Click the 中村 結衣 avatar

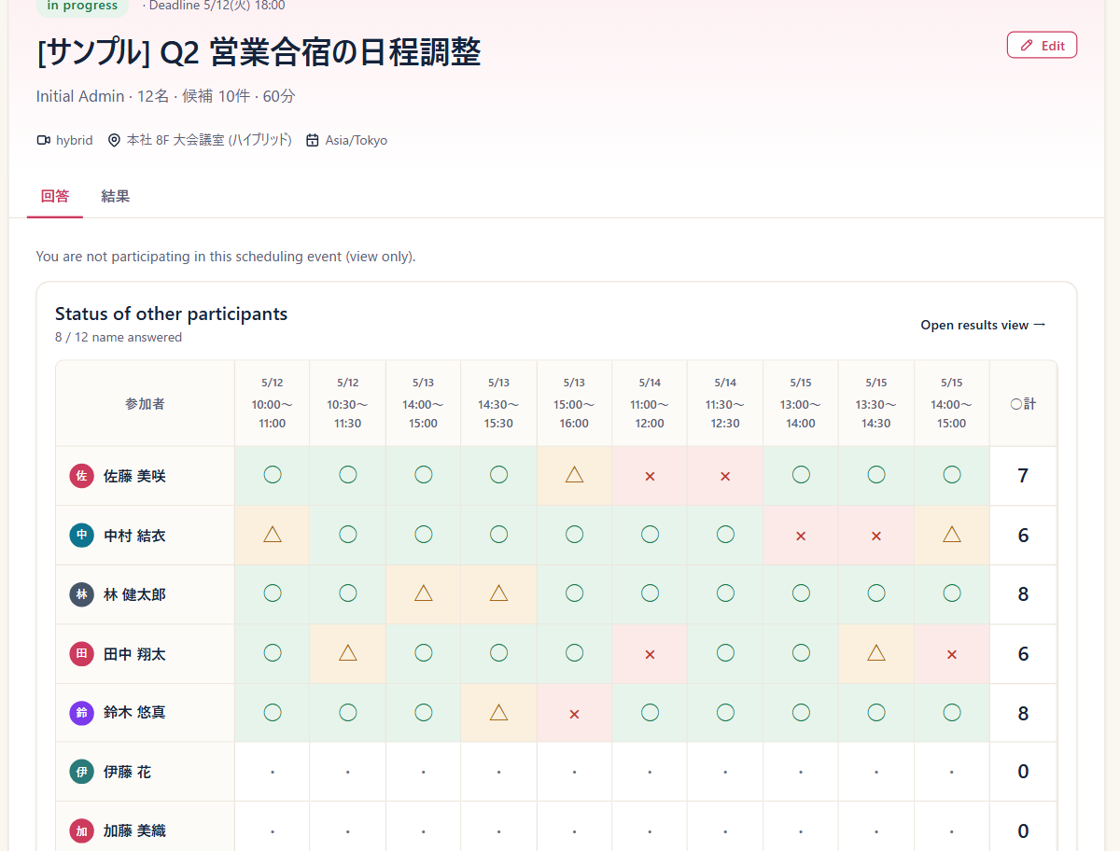(82, 535)
